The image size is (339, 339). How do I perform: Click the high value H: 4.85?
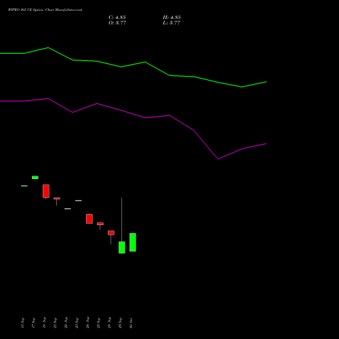[172, 18]
